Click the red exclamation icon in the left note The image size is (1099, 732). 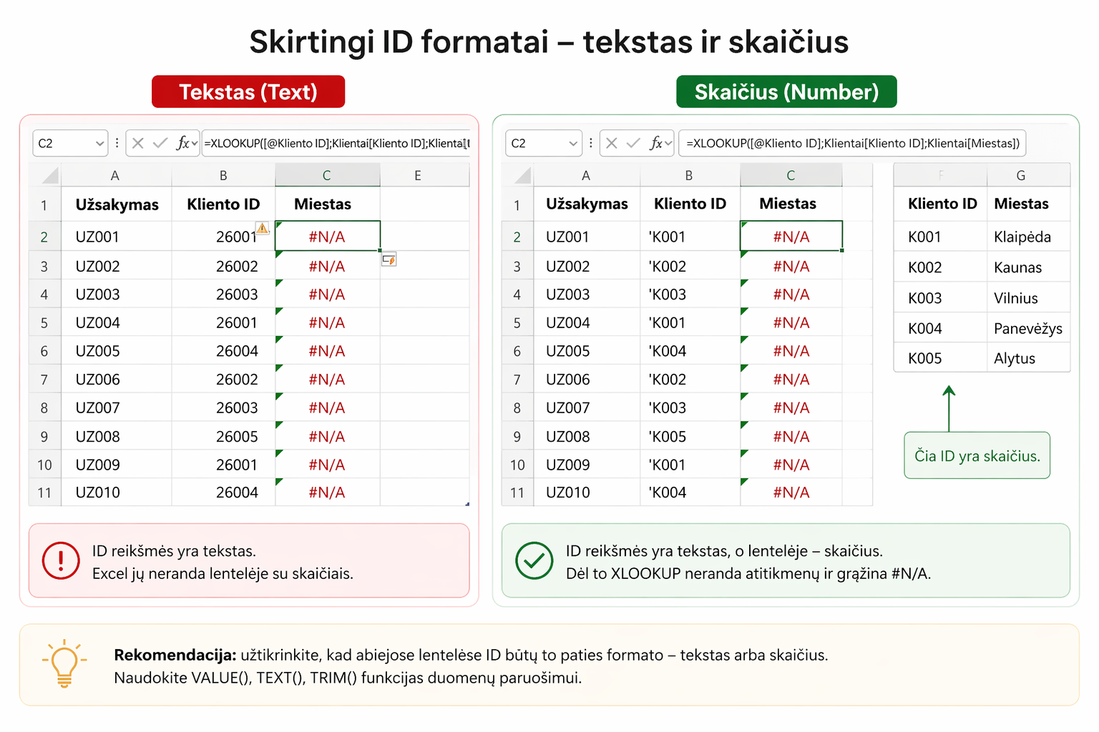pyautogui.click(x=61, y=560)
